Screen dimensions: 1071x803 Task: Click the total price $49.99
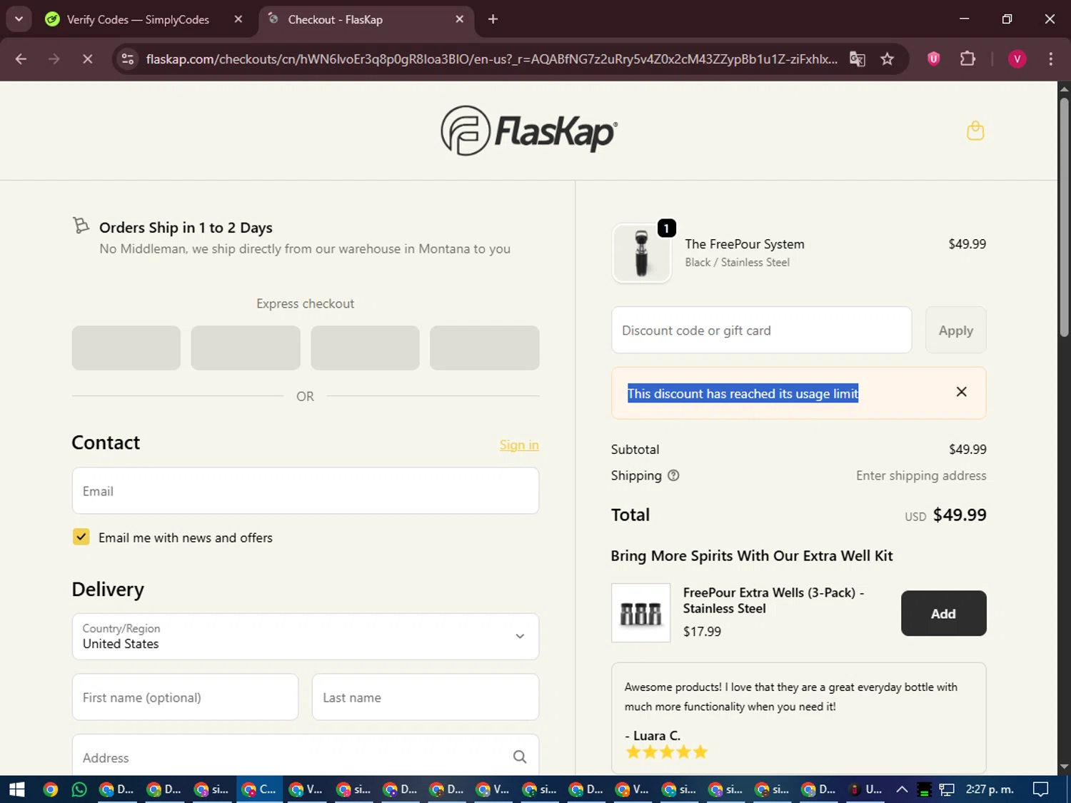[x=960, y=515]
